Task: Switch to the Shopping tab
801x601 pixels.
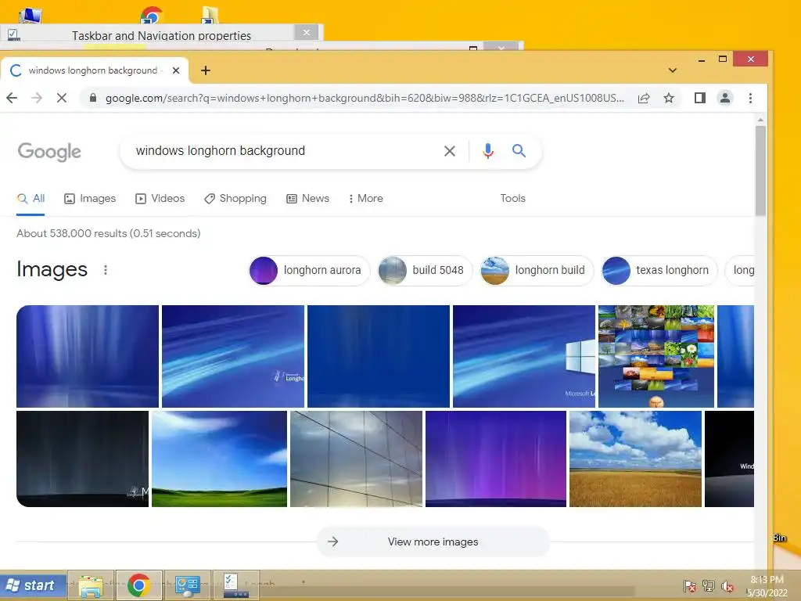Action: [x=235, y=198]
